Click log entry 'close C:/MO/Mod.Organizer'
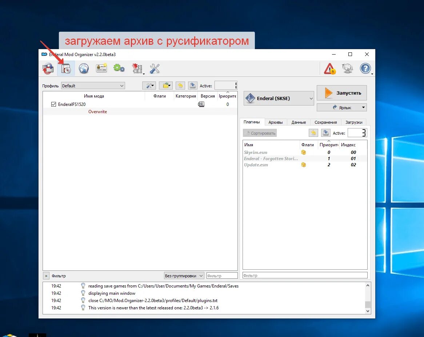 pyautogui.click(x=153, y=301)
